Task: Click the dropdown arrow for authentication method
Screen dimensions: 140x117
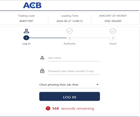Action: point(97,84)
